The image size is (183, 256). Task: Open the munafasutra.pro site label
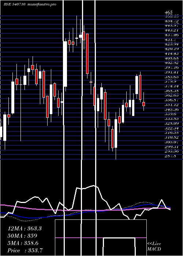click(42, 4)
